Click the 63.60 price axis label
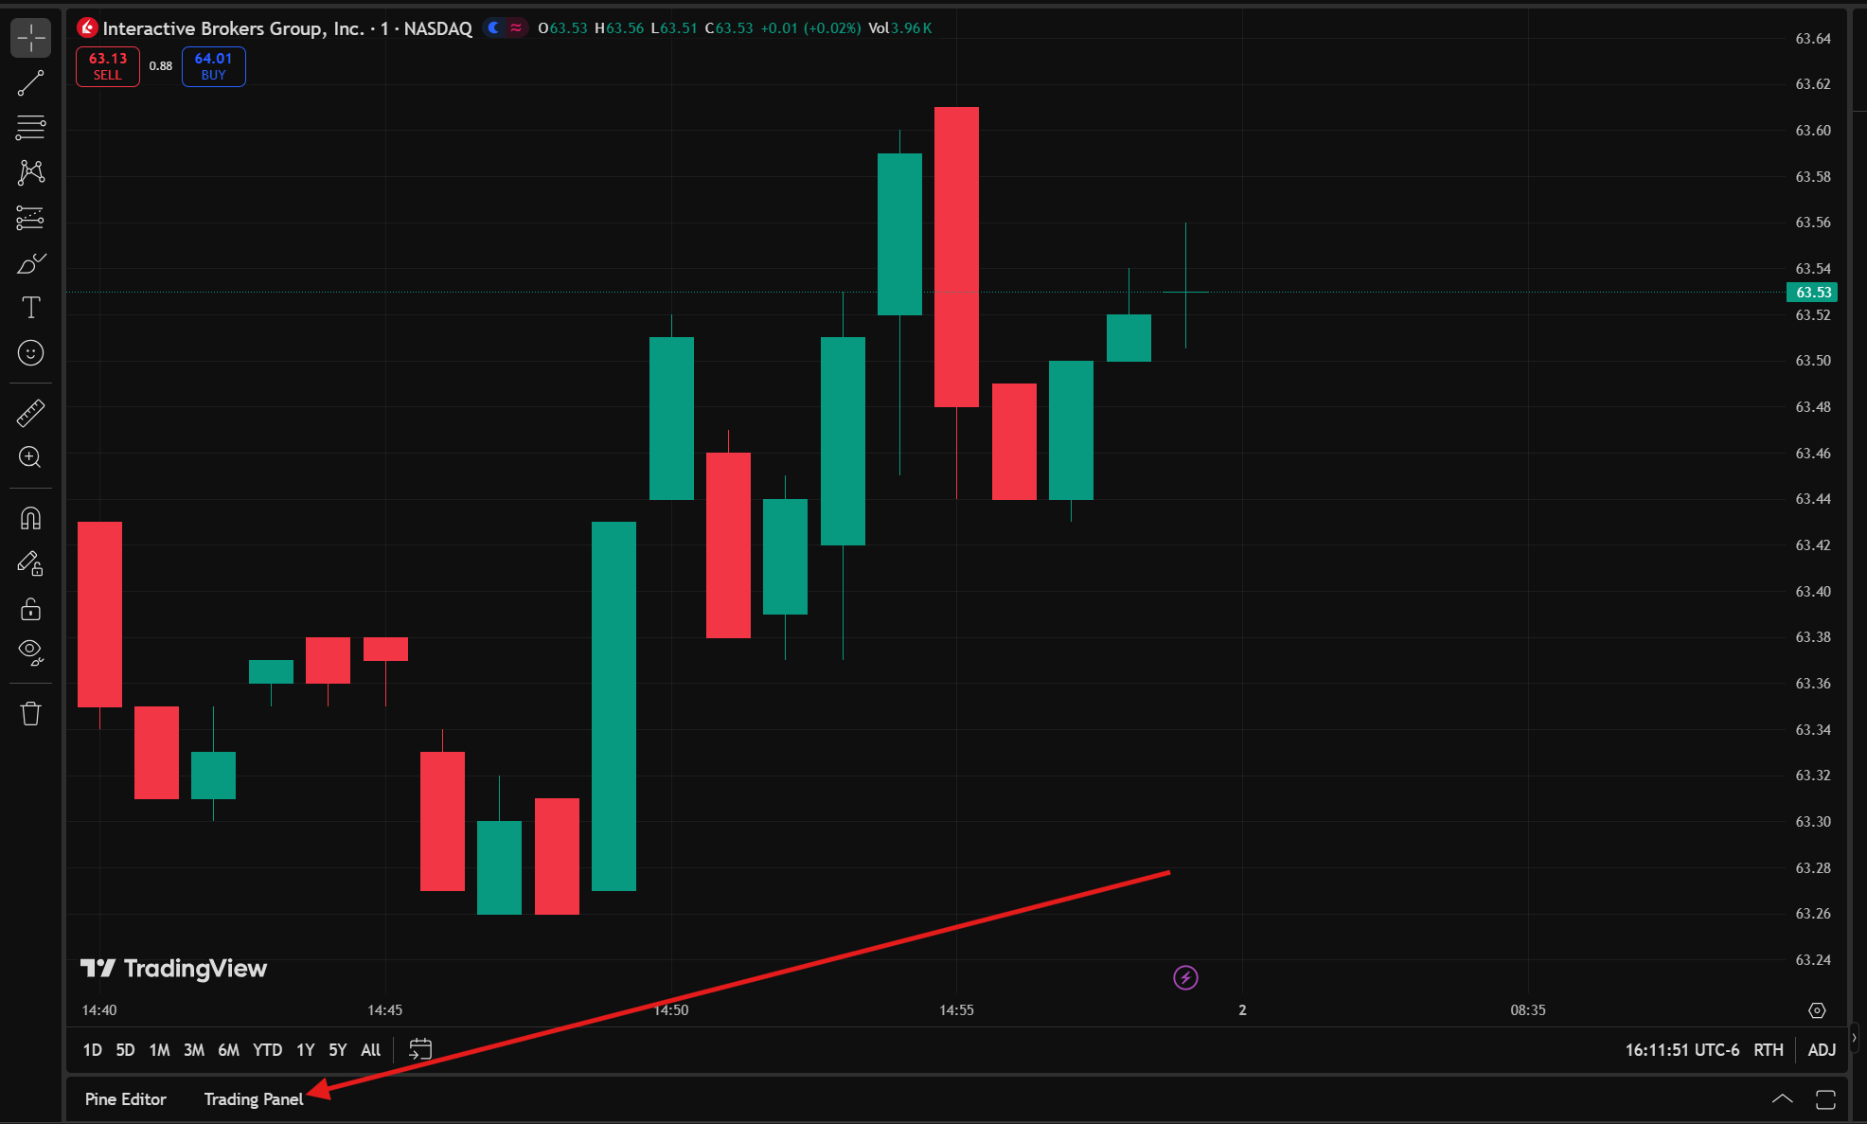Screen dimensions: 1867x1124 tap(1813, 131)
